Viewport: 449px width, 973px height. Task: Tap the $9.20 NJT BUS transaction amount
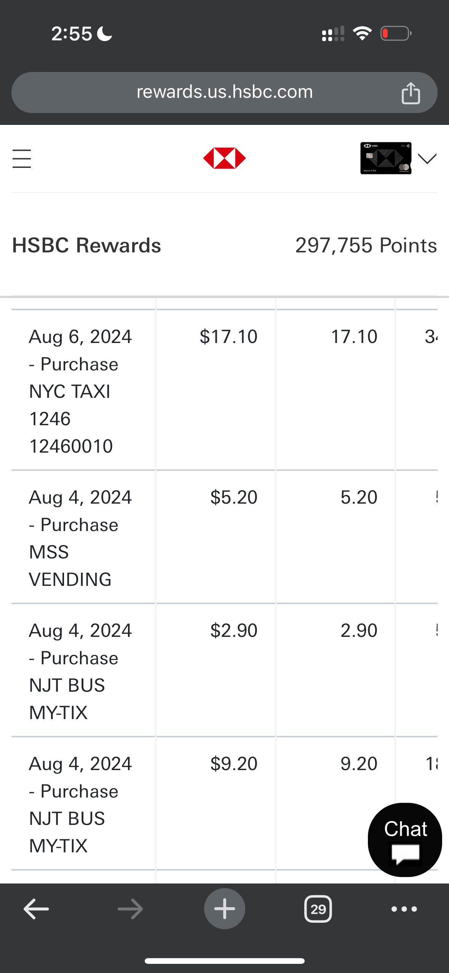point(233,764)
